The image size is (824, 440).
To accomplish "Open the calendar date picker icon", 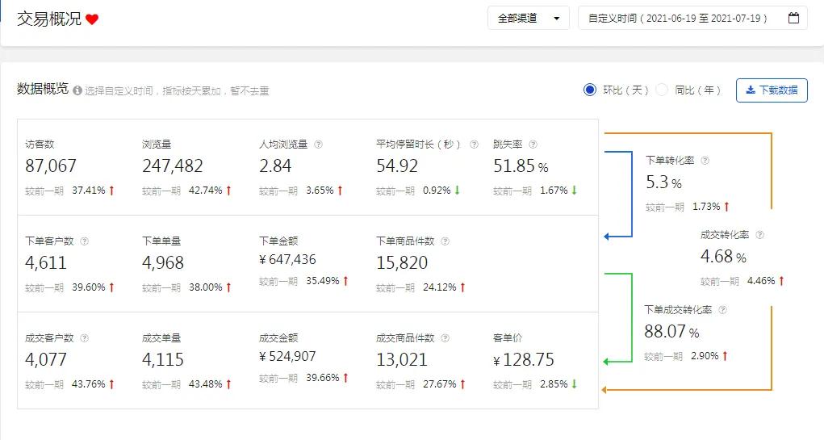I will 793,18.
